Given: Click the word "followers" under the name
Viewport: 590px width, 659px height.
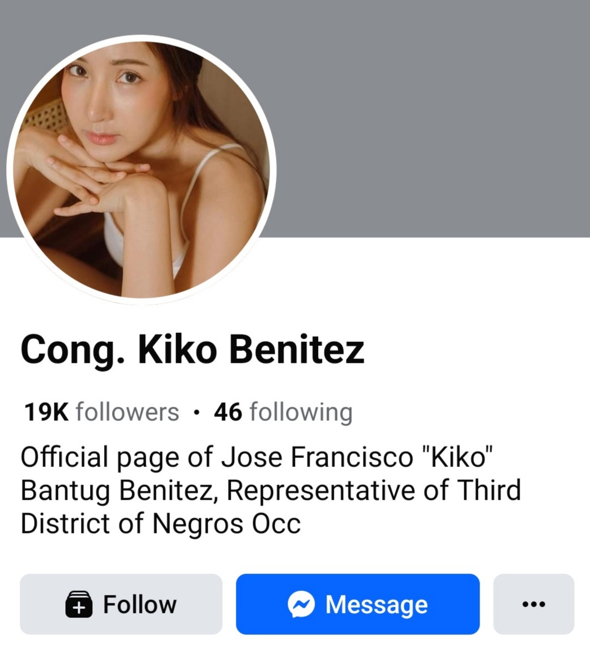Looking at the screenshot, I should click(x=127, y=412).
